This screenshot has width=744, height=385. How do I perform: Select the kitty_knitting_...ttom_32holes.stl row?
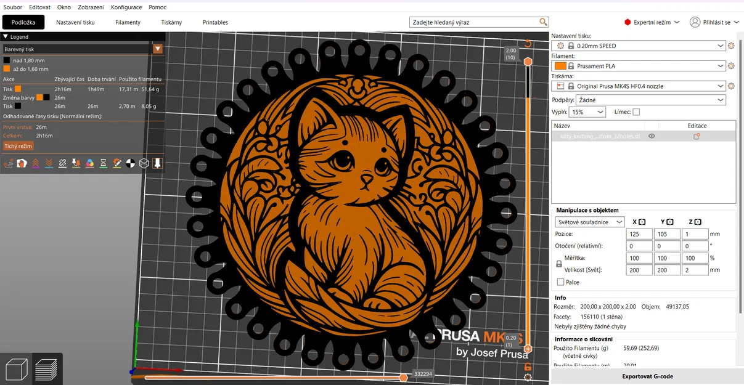click(x=643, y=136)
